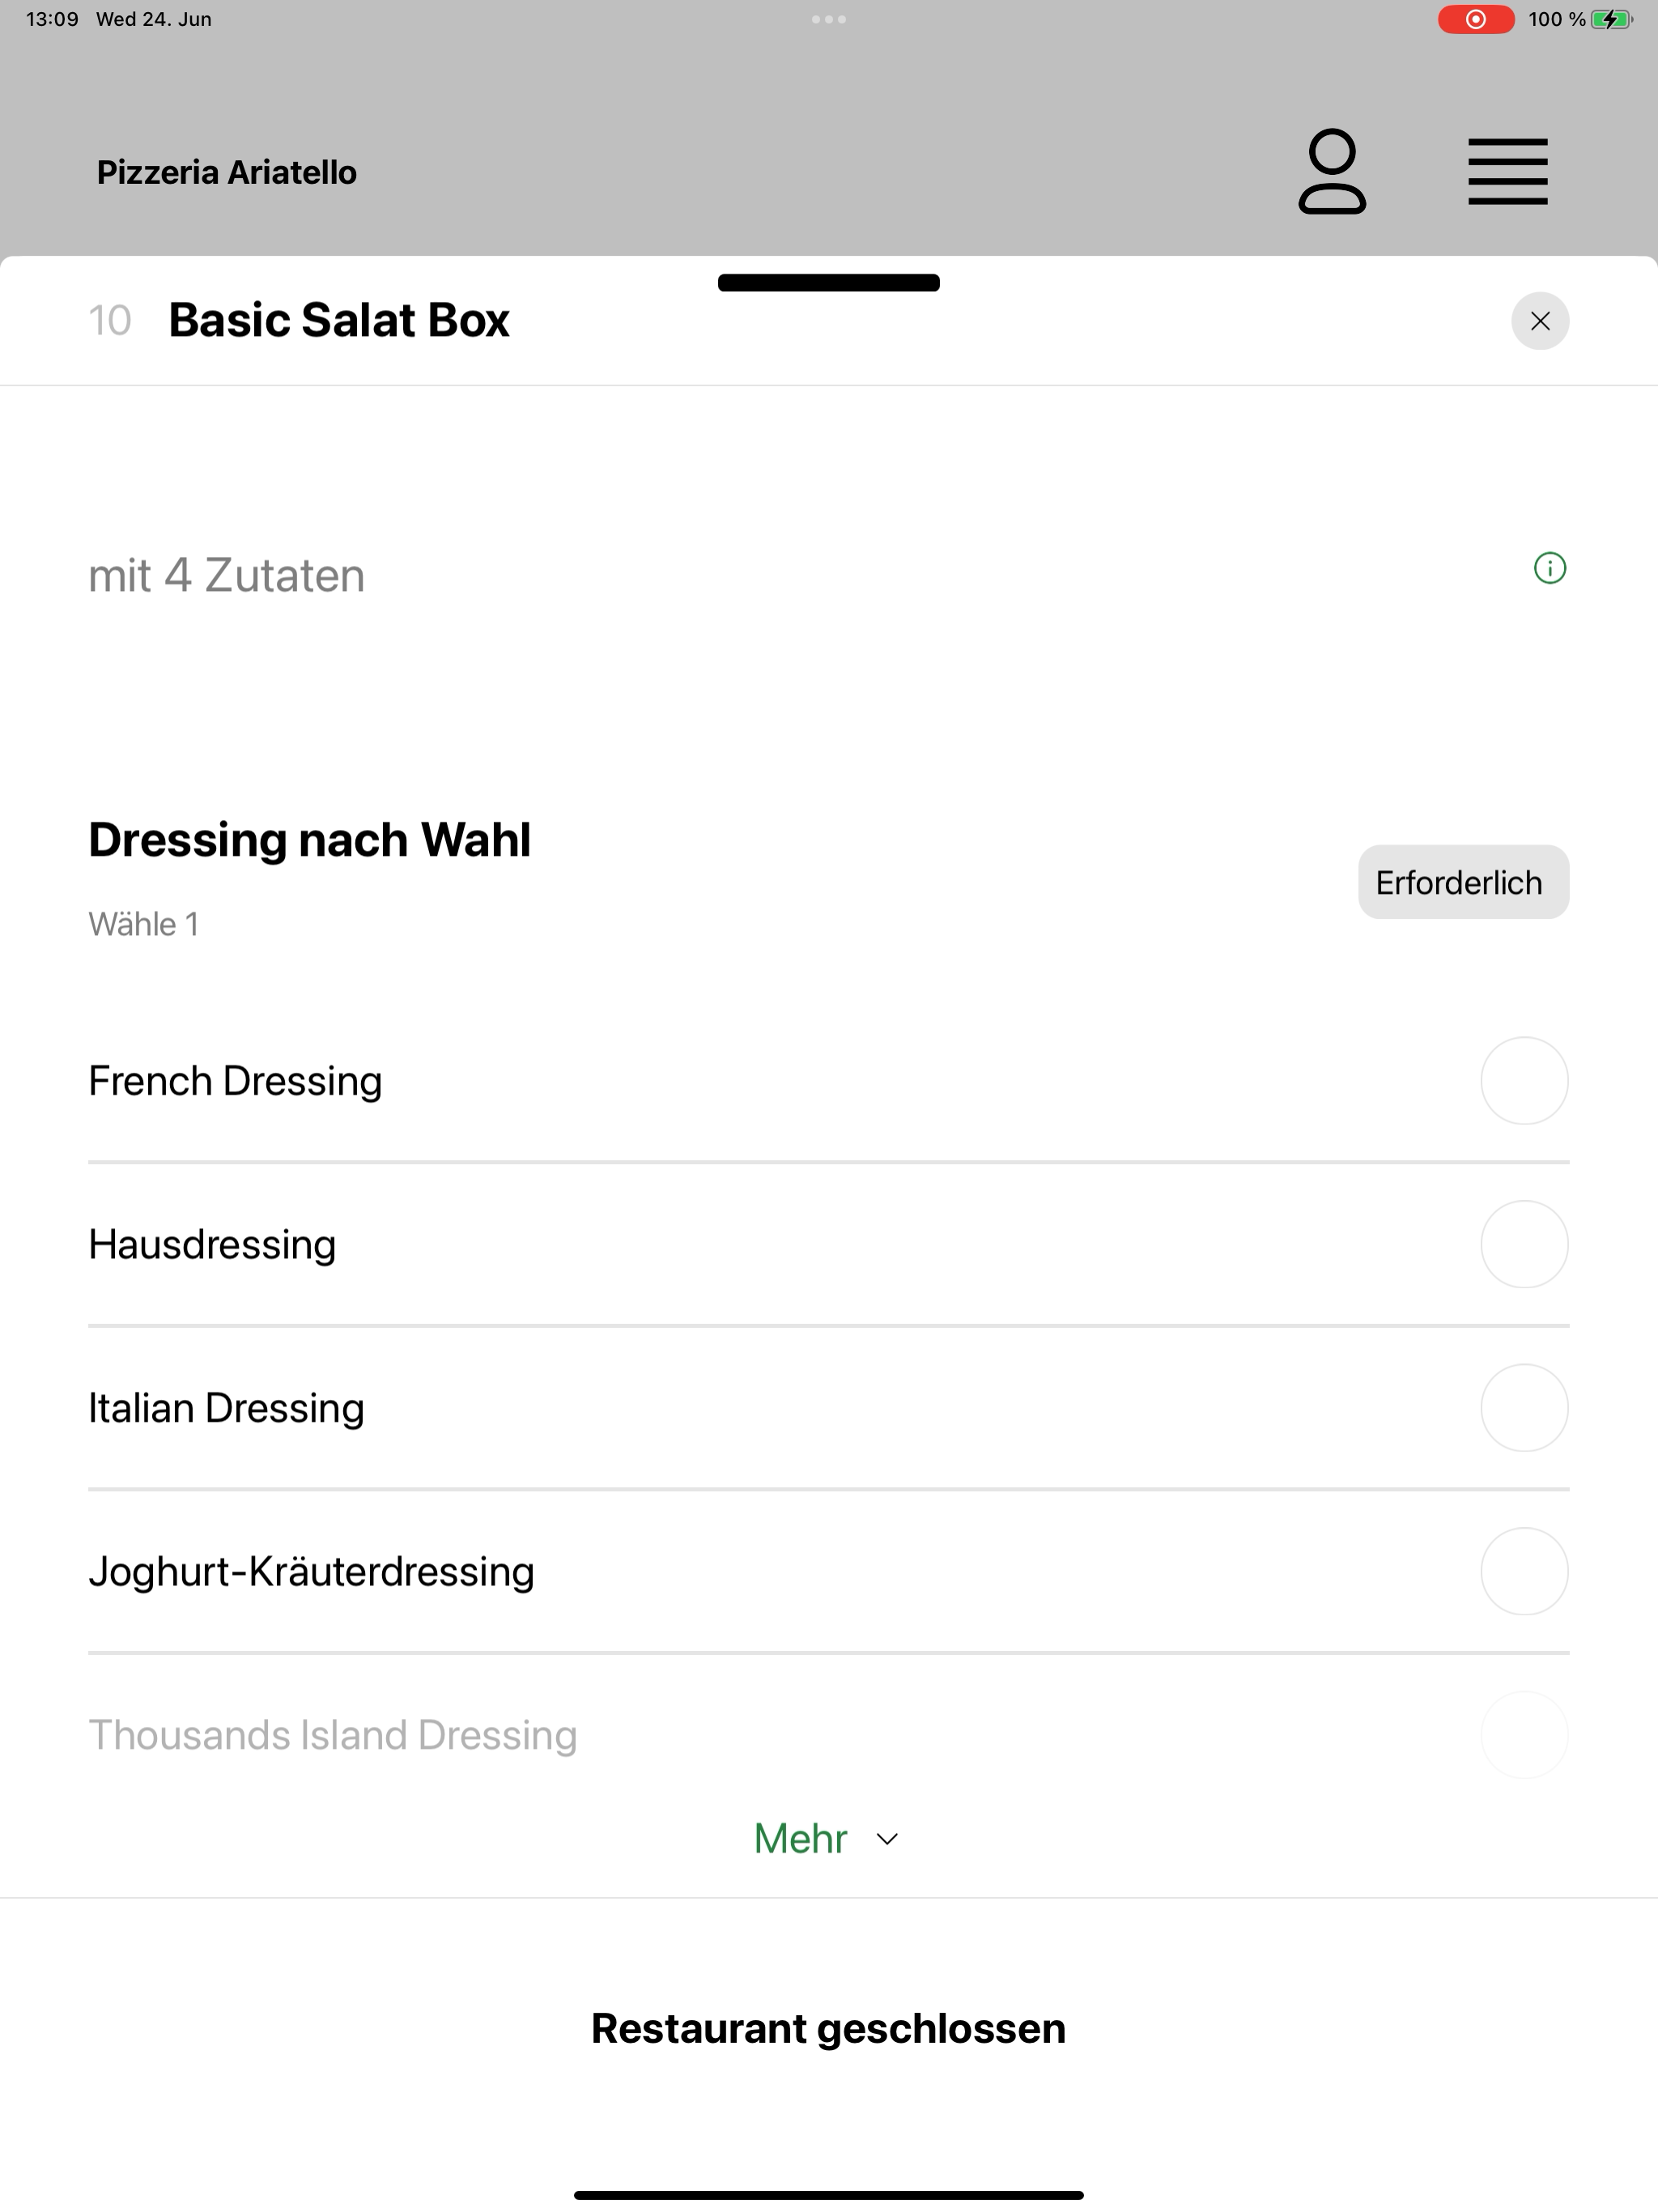Choose Thousands Island Dressing option
Image resolution: width=1658 pixels, height=2212 pixels.
828,1735
